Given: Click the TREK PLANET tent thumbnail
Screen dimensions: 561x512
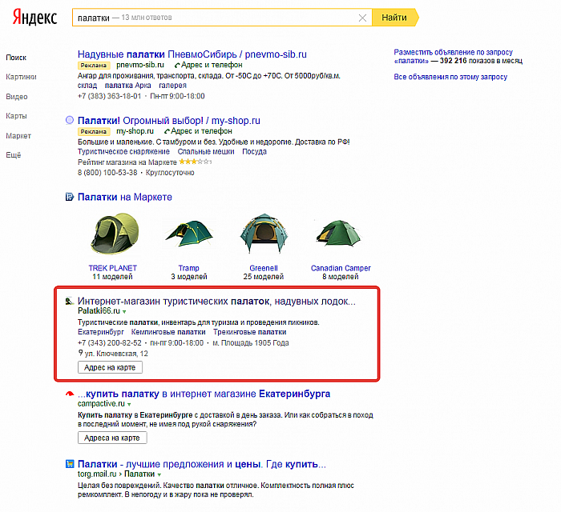Looking at the screenshot, I should 115,234.
